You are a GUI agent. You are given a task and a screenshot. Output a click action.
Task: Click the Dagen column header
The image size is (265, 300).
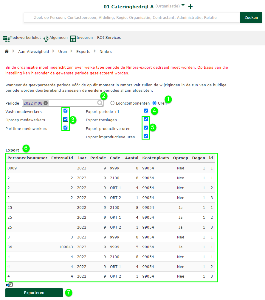(199, 158)
